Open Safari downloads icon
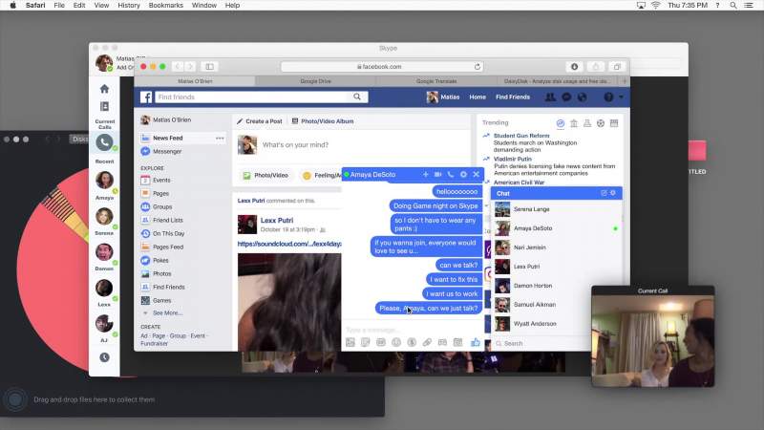Viewport: 764px width, 430px height. [575, 66]
